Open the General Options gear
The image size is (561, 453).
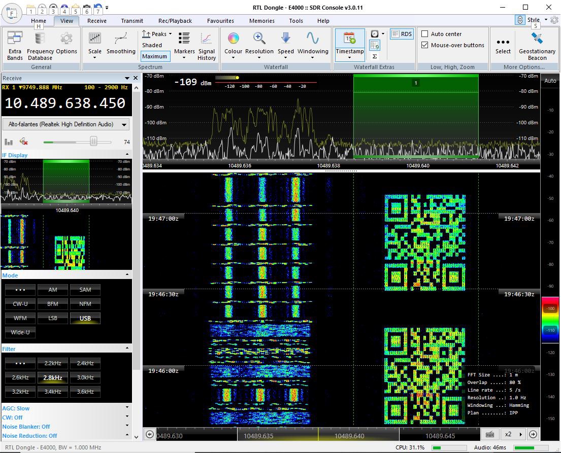click(67, 43)
